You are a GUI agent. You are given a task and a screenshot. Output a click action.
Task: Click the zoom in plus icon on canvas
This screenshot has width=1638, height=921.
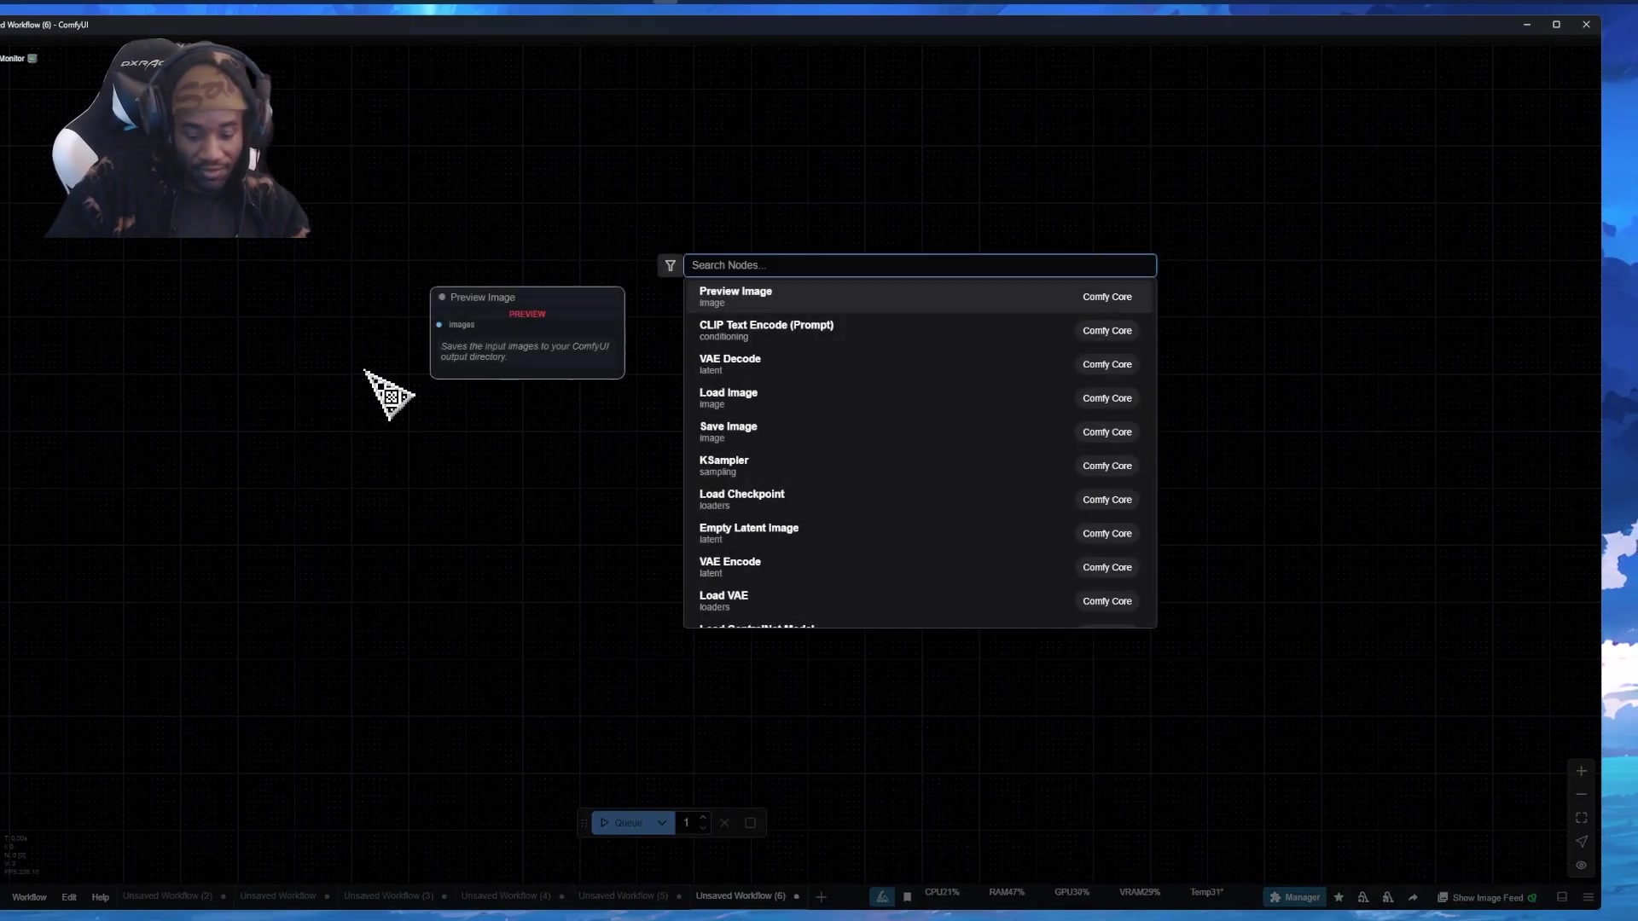pyautogui.click(x=1581, y=771)
